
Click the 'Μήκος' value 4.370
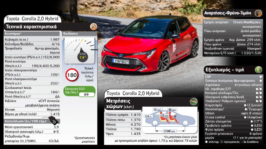[136, 124]
